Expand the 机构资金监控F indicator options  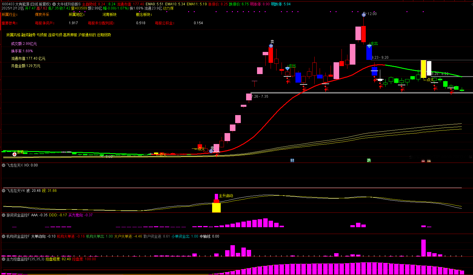tap(4, 236)
